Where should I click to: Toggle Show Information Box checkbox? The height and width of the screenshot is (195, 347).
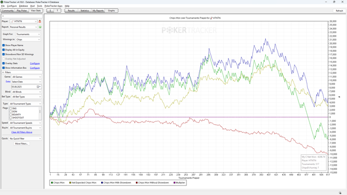(x=3, y=68)
